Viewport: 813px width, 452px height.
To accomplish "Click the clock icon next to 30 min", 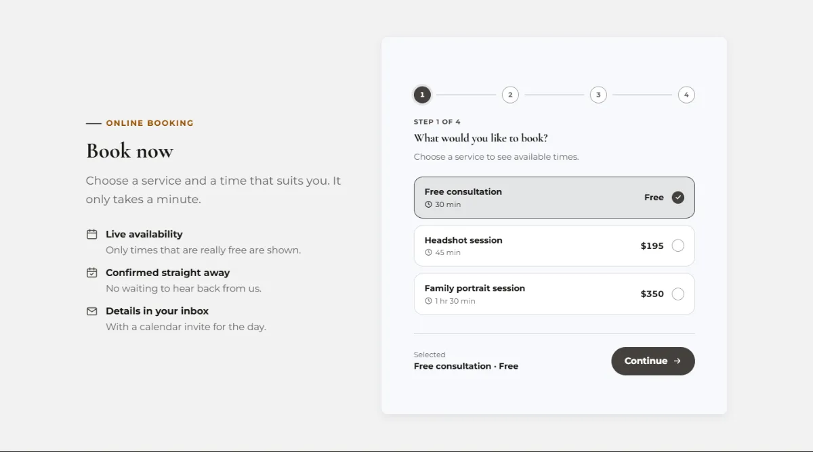I will click(x=428, y=204).
